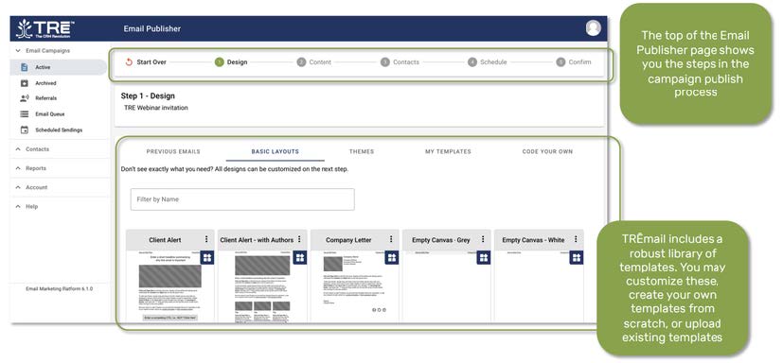
Task: Click Email Marketing Platform 6.1.0 version text
Action: (59, 288)
